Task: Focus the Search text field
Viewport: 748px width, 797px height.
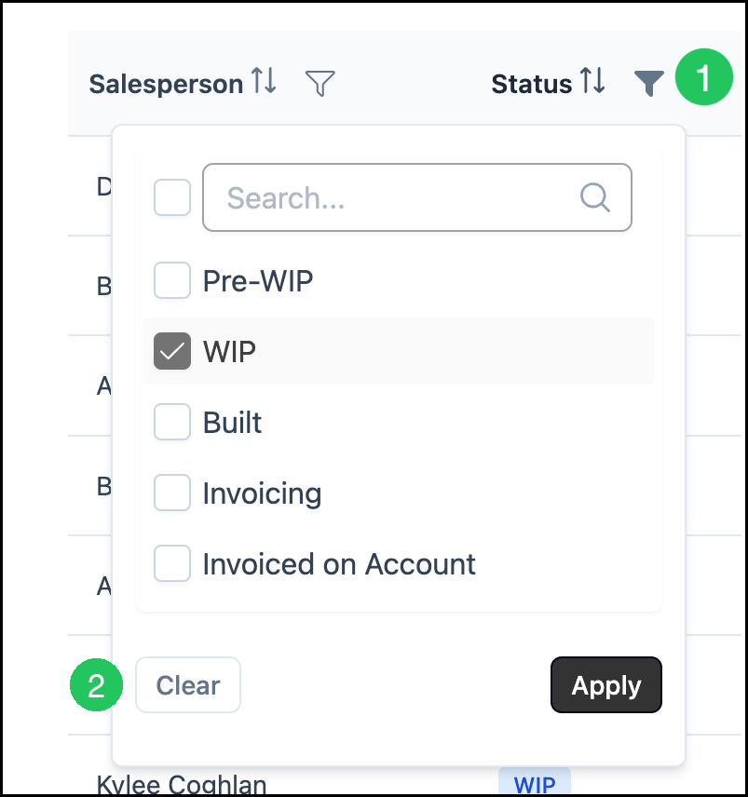Action: coord(417,197)
